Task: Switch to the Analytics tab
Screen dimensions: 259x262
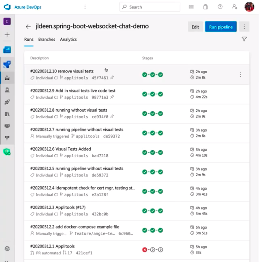Action: coord(68,40)
